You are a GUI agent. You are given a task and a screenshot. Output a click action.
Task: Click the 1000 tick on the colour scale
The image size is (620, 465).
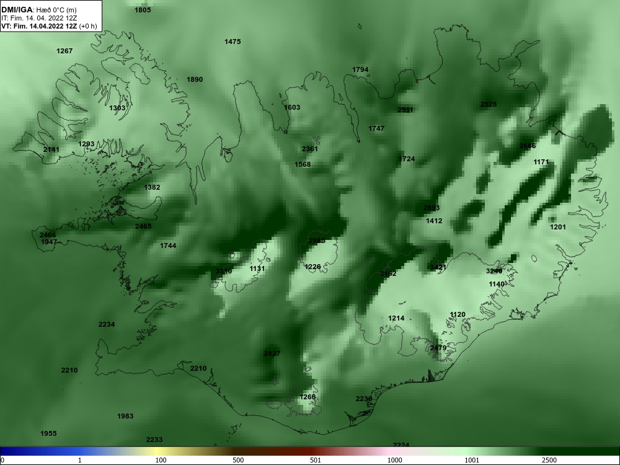tap(394, 460)
